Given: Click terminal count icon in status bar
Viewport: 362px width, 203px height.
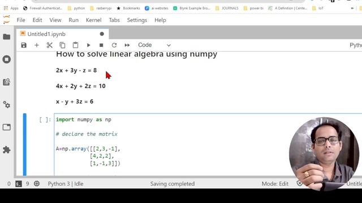Looking at the screenshot, I should click(19, 184).
